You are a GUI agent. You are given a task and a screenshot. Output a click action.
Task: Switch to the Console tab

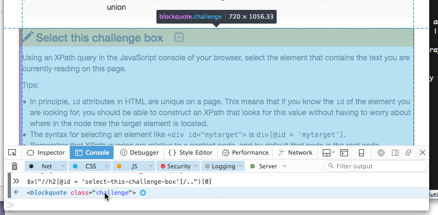[x=92, y=152]
